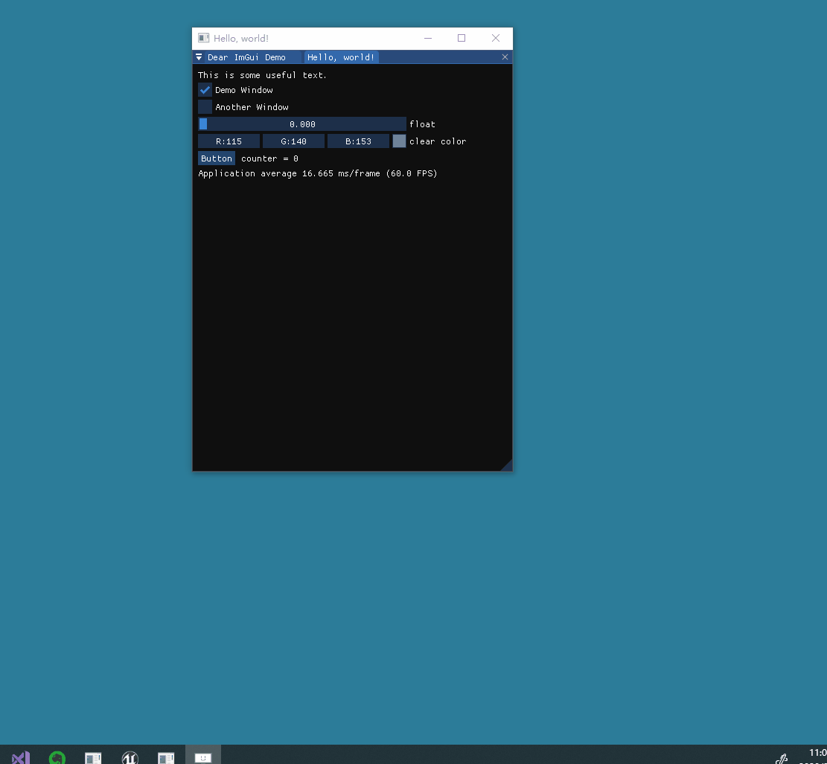Click the 'counter = 0' text
The height and width of the screenshot is (764, 827).
pos(269,158)
